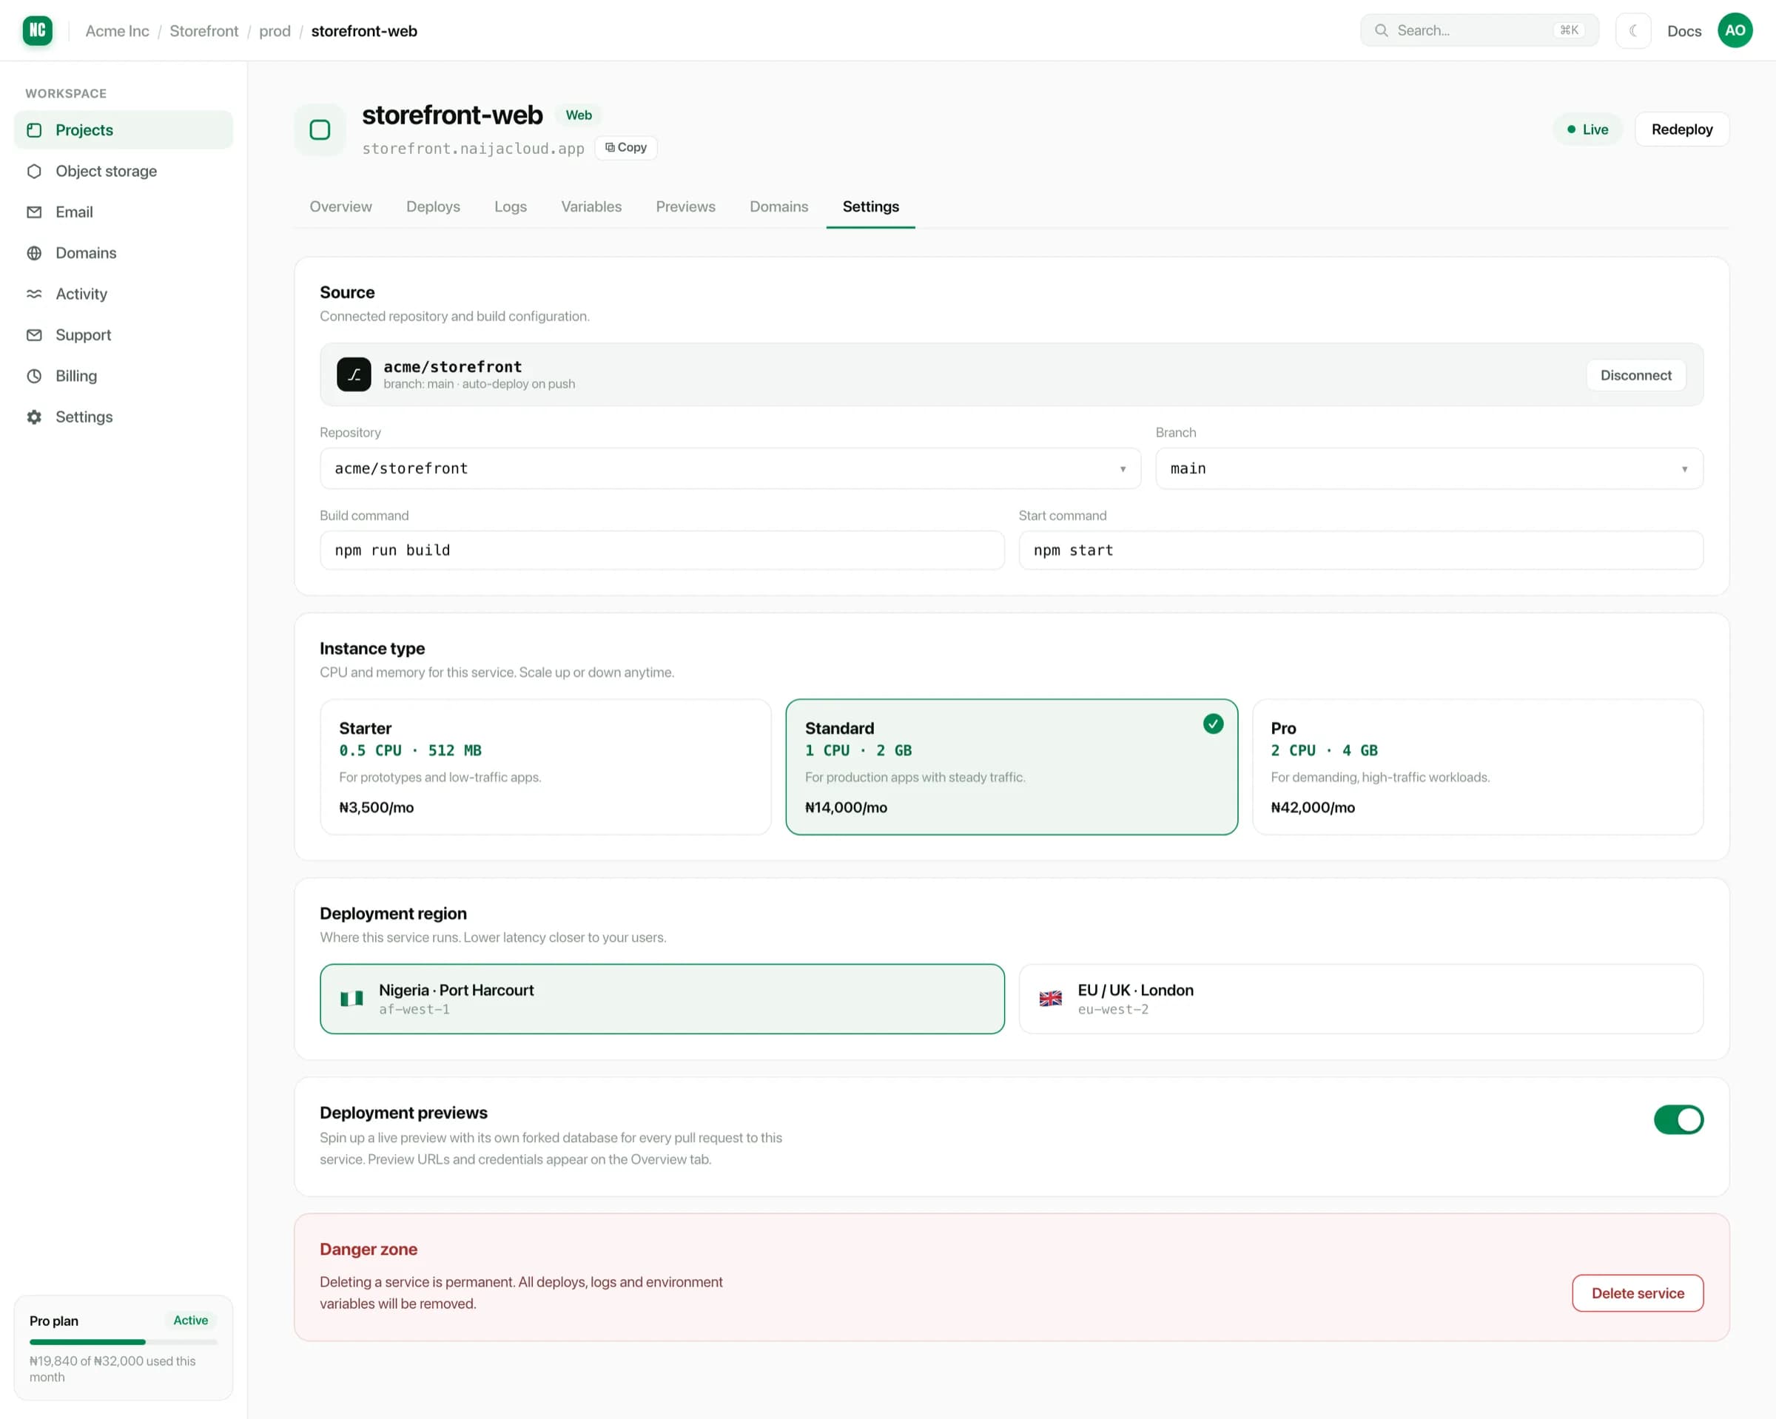Copy the storefront.naijacloud.app URL
The width and height of the screenshot is (1776, 1419).
[625, 147]
